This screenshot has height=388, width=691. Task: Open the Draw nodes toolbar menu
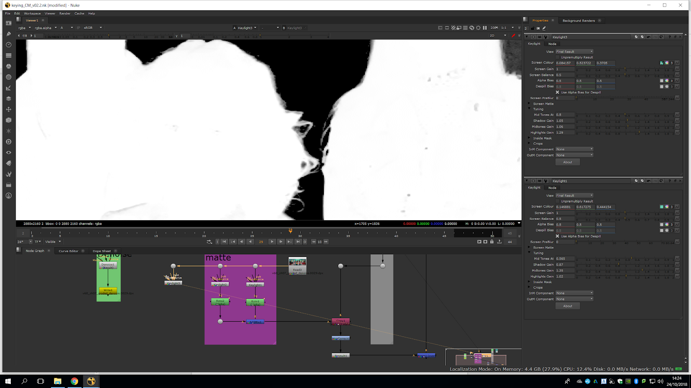8,34
